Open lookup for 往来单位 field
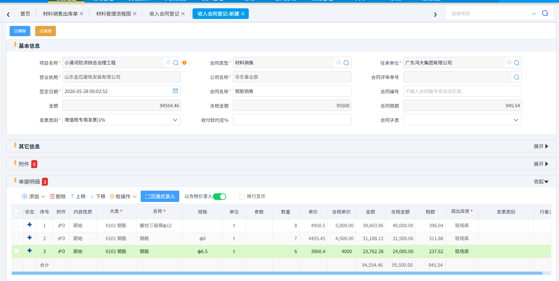The width and height of the screenshot is (559, 281). [516, 63]
